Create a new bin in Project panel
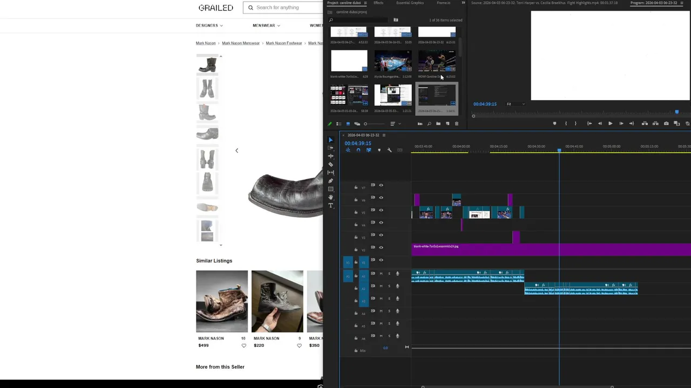Viewport: 691px width, 388px height. 438,124
